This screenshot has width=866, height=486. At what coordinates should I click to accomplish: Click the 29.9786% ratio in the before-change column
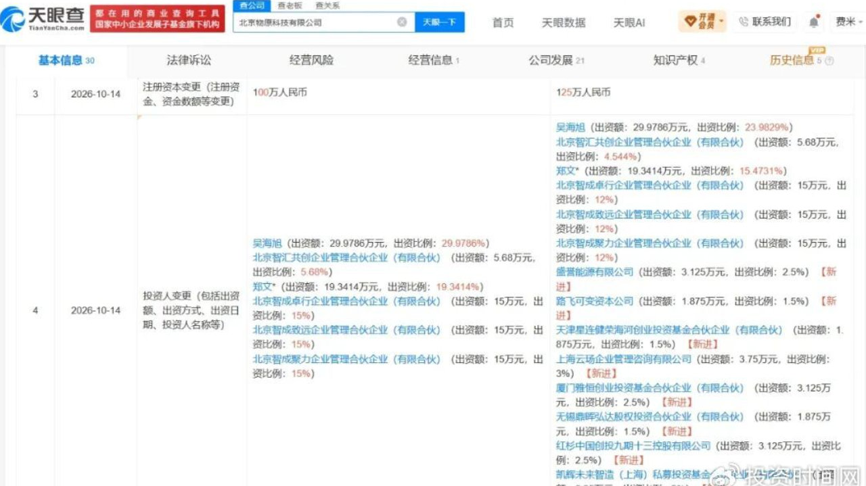coord(463,243)
